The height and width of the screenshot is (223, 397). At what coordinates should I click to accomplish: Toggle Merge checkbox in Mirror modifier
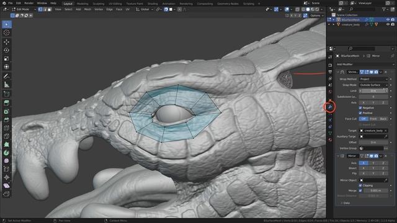click(x=360, y=190)
